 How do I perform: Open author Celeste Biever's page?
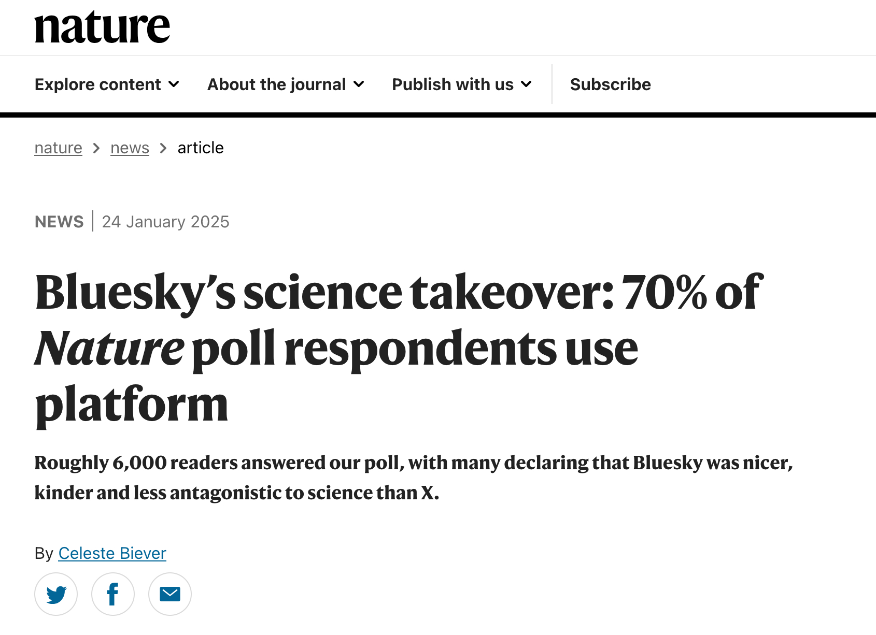112,553
